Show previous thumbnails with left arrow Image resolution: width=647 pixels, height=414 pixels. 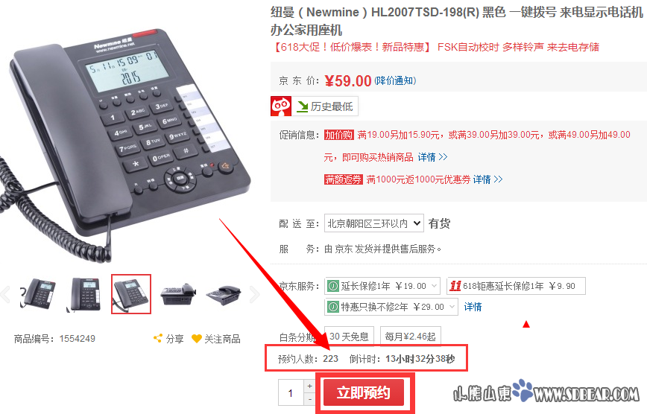(5, 294)
